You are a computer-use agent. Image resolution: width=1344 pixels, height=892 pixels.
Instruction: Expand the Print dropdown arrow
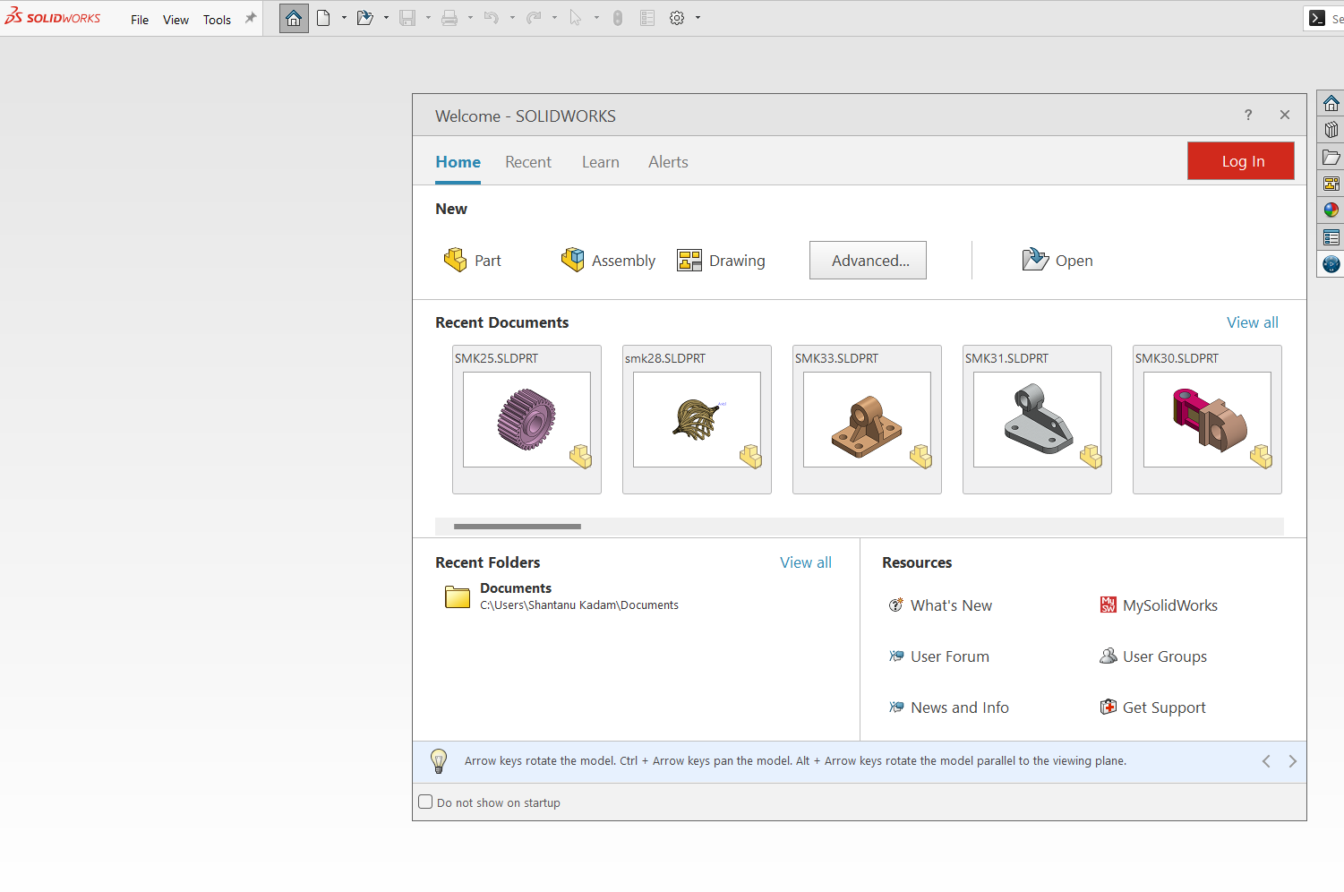click(x=470, y=18)
